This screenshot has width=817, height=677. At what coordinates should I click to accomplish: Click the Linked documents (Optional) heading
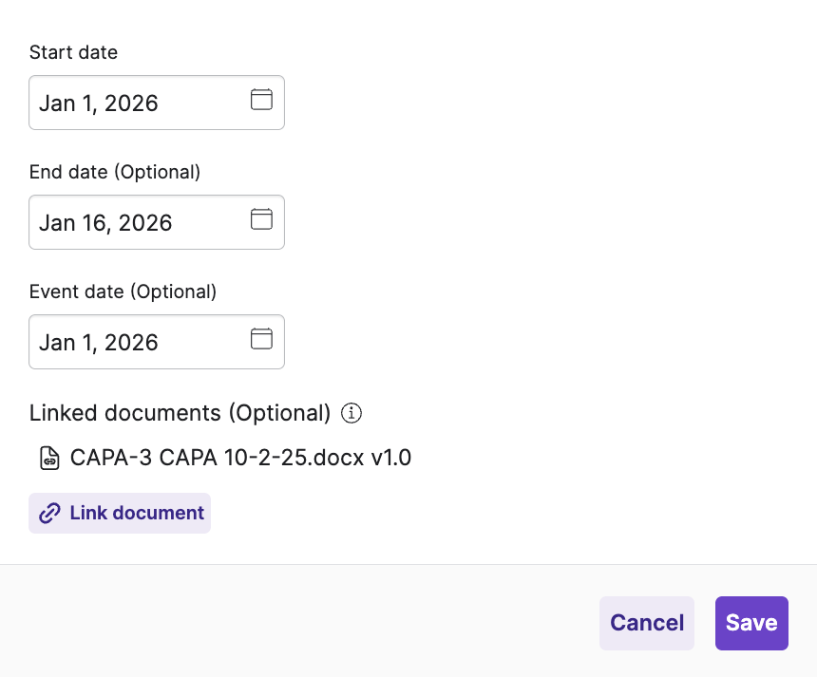click(178, 413)
